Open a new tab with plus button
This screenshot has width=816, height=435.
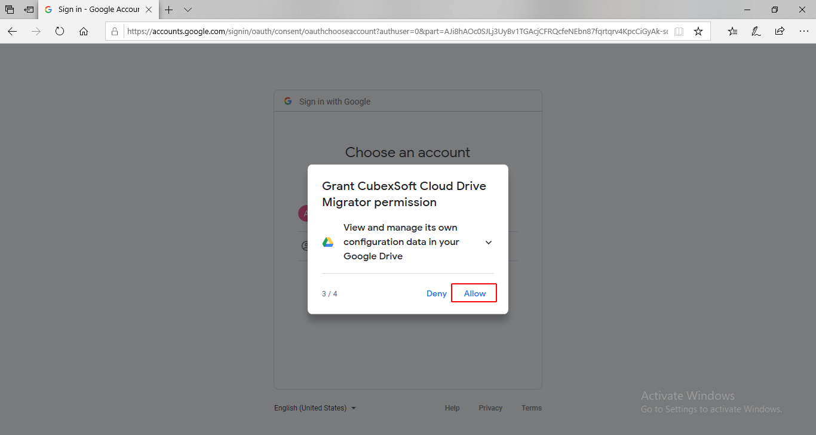point(169,10)
